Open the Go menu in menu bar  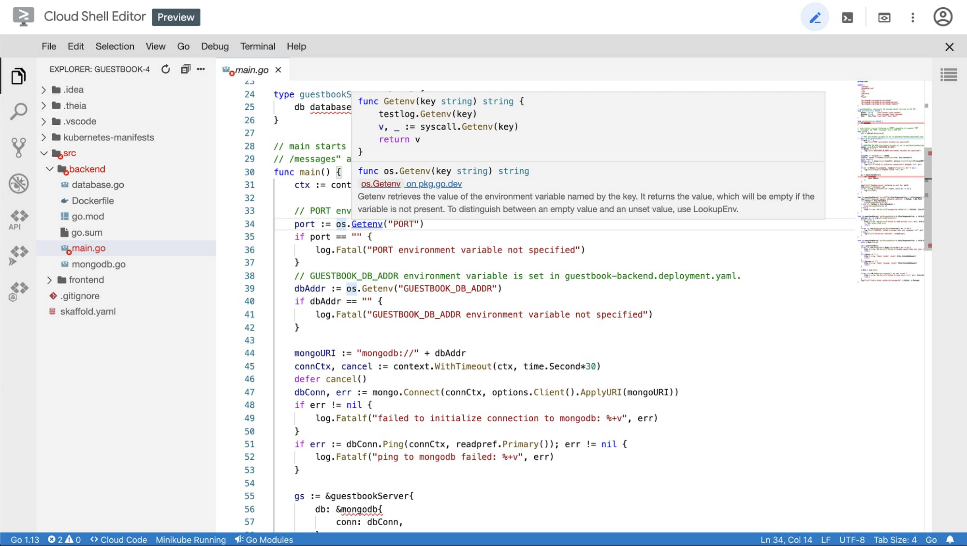tap(183, 46)
